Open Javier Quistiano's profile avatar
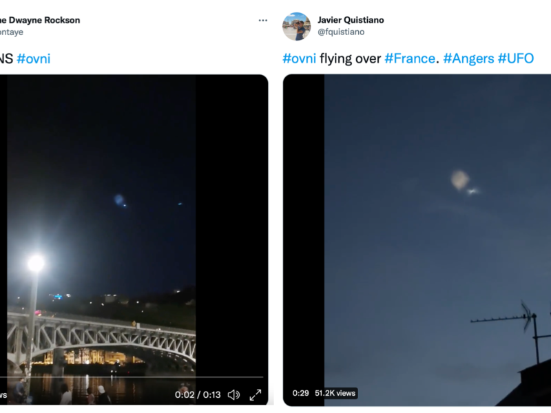Viewport: 551px width, 413px height. (296, 26)
